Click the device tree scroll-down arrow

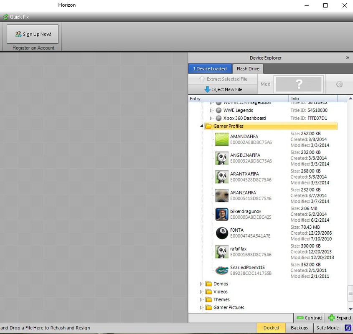pyautogui.click(x=350, y=309)
